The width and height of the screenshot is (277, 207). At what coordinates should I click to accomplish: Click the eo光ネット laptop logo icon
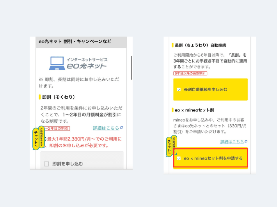(x=57, y=63)
